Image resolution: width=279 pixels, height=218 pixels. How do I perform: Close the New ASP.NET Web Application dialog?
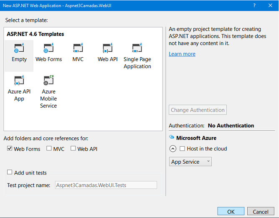point(271,5)
